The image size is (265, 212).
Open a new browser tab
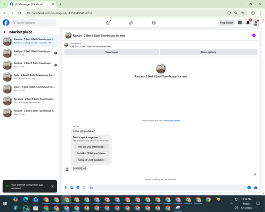tap(60, 4)
